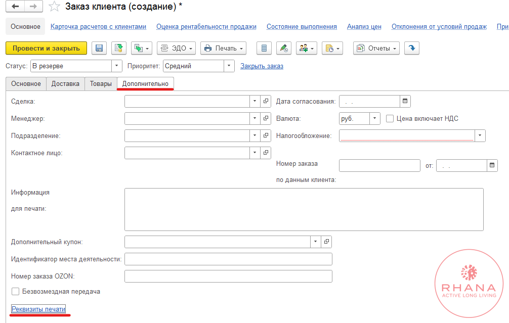Click the Дата согласования date field

pyautogui.click(x=369, y=101)
